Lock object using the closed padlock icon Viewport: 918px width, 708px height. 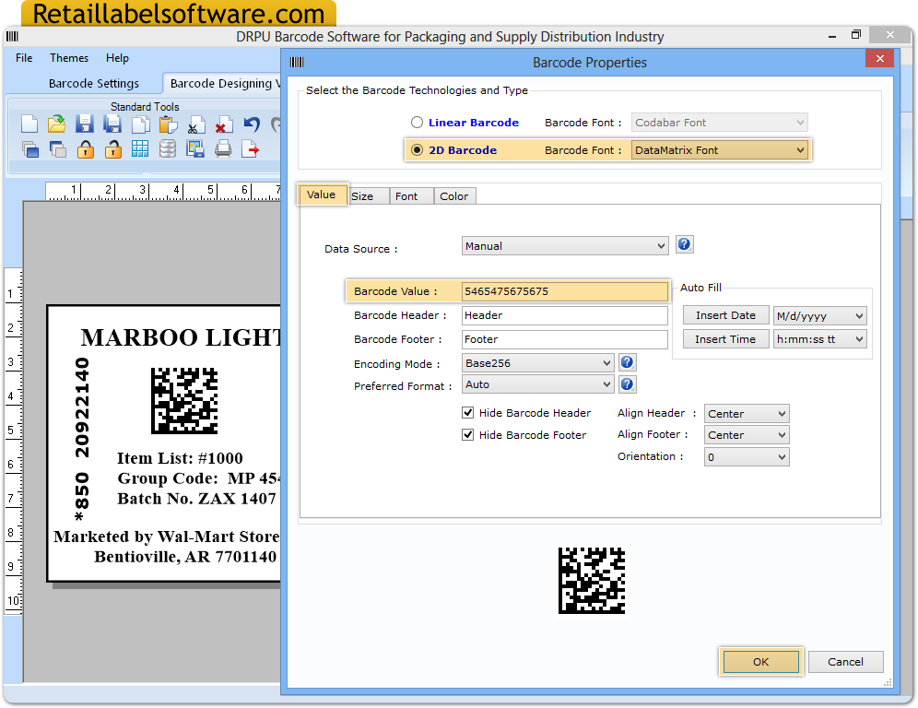coord(86,149)
